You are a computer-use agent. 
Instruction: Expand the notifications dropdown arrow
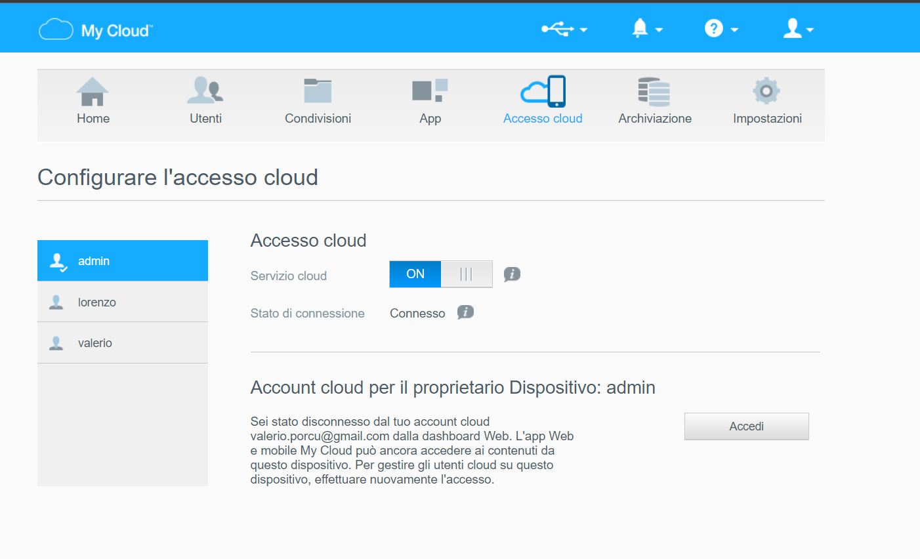[659, 30]
